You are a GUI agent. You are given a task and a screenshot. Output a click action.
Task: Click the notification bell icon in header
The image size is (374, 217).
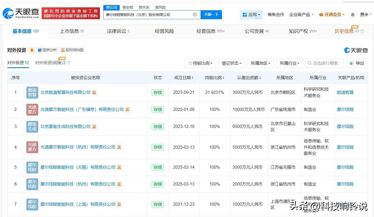pos(353,15)
